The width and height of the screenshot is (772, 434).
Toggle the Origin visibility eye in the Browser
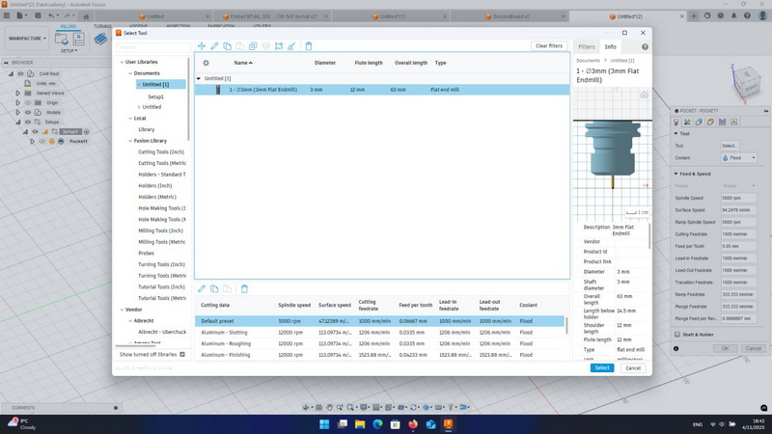tap(28, 103)
